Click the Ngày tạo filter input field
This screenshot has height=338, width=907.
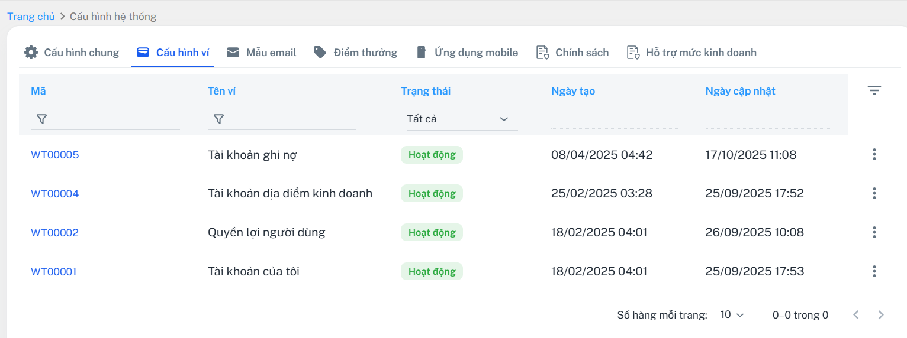[614, 120]
